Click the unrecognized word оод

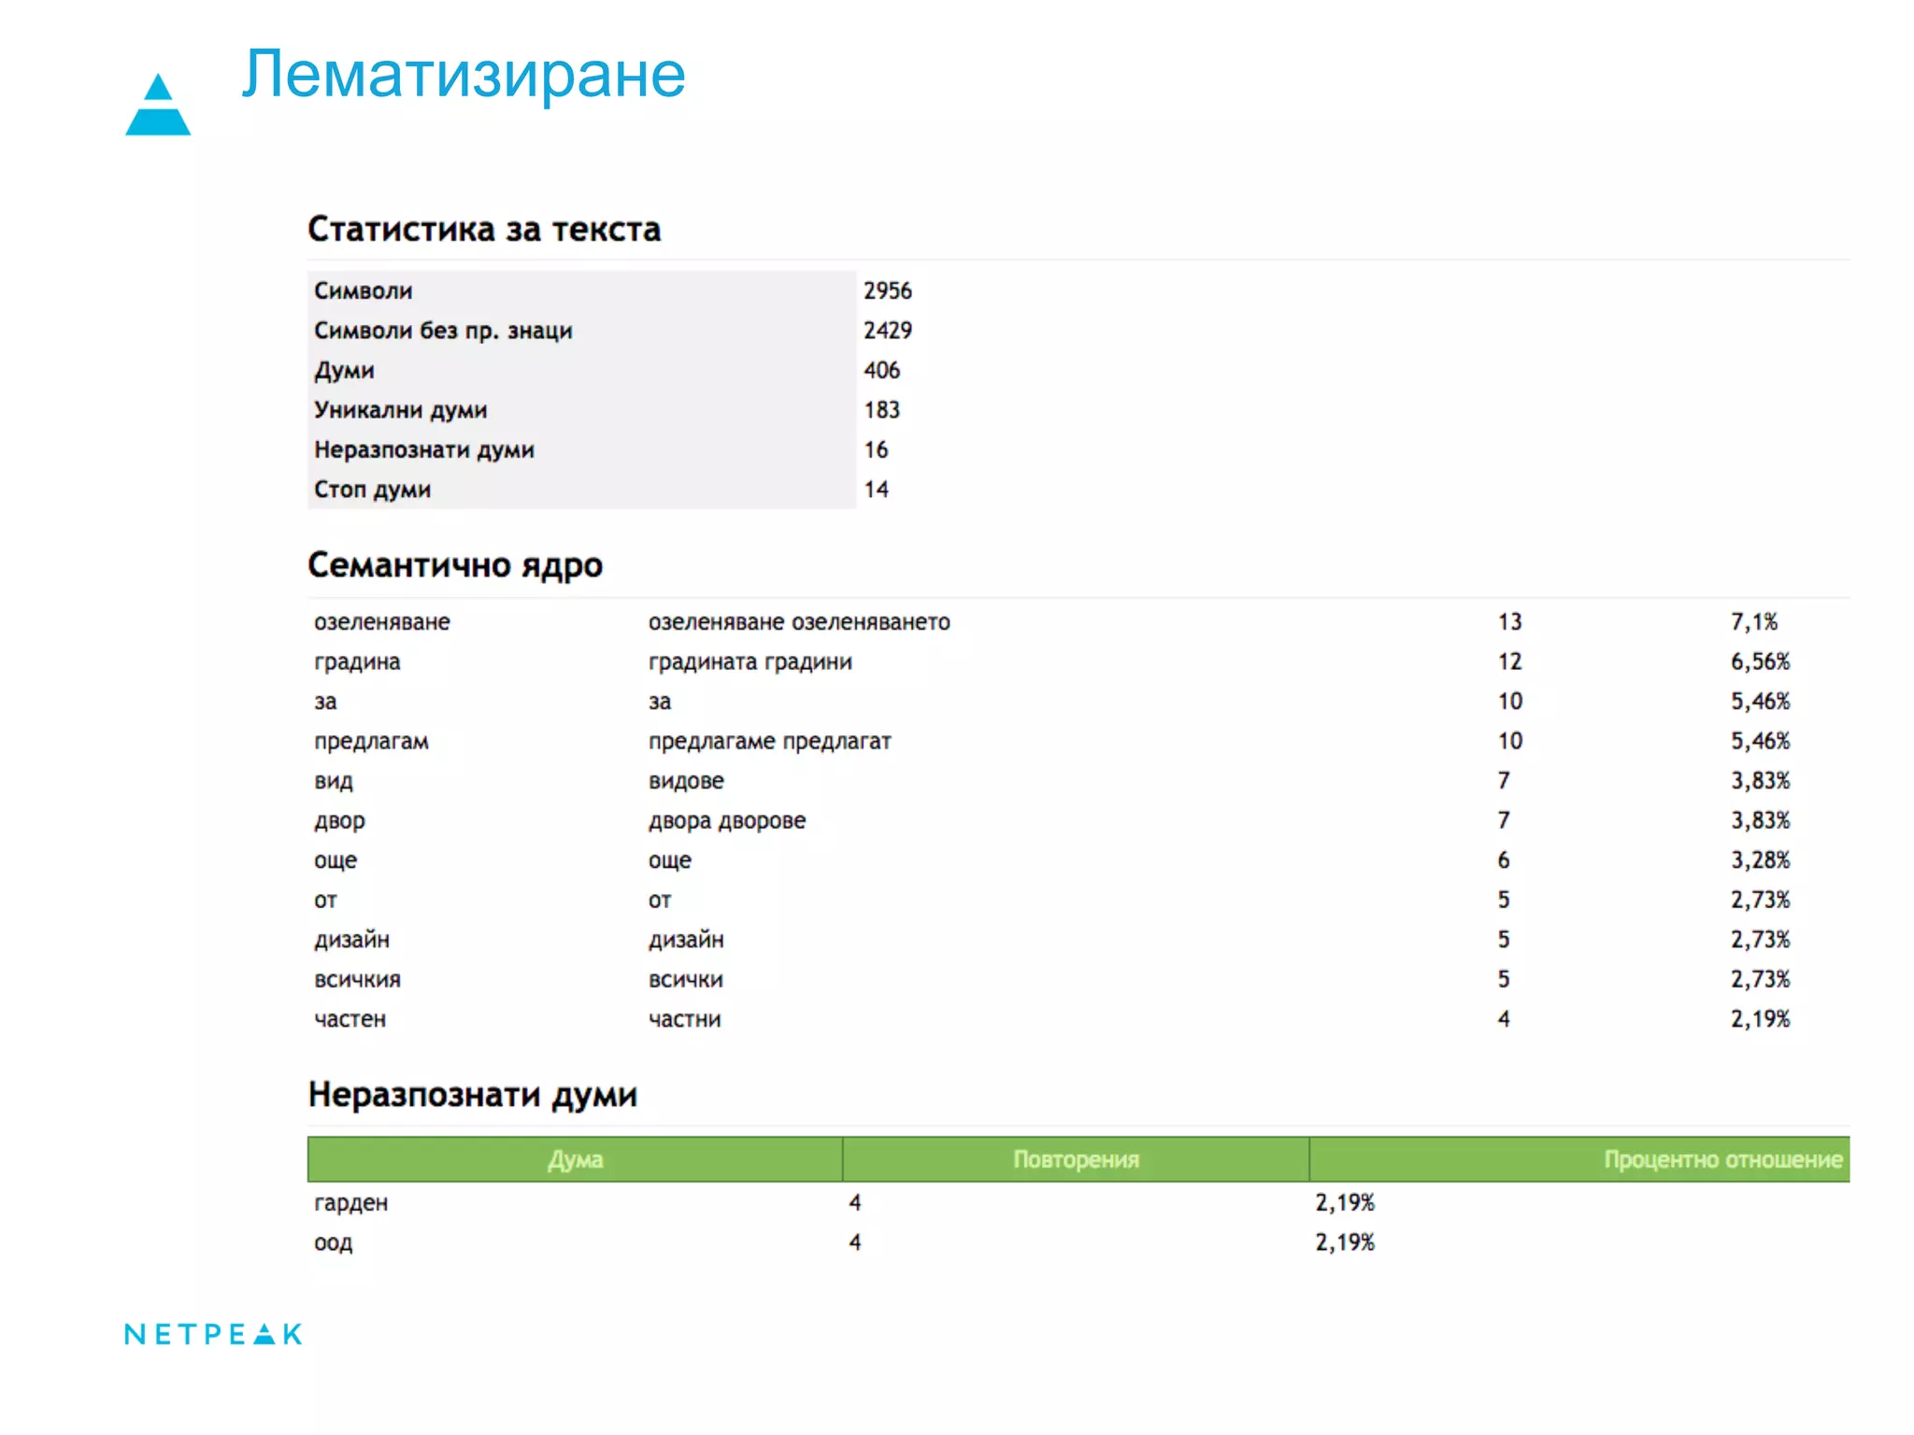(333, 1243)
